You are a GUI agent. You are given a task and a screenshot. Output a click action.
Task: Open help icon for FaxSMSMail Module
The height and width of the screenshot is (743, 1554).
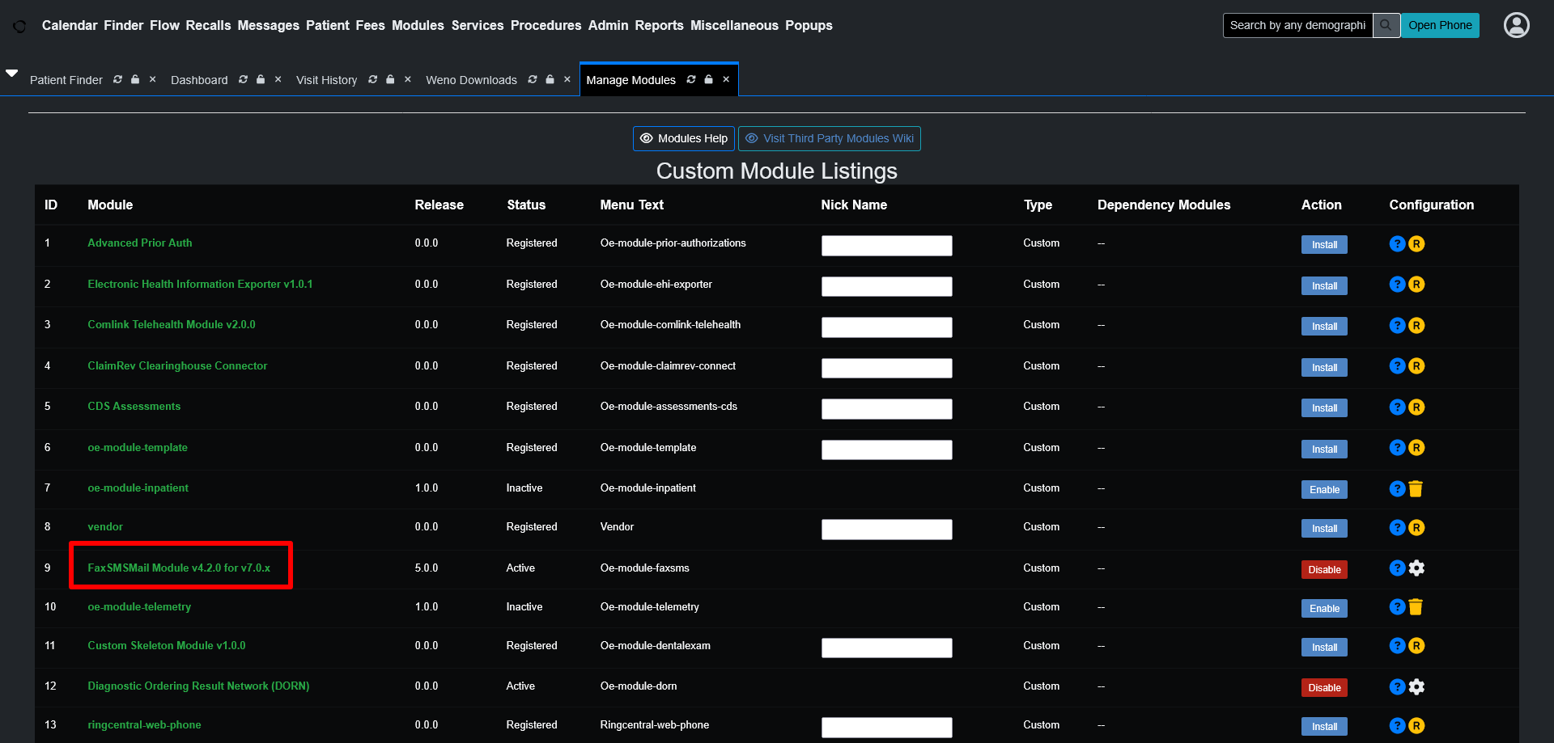[1397, 568]
